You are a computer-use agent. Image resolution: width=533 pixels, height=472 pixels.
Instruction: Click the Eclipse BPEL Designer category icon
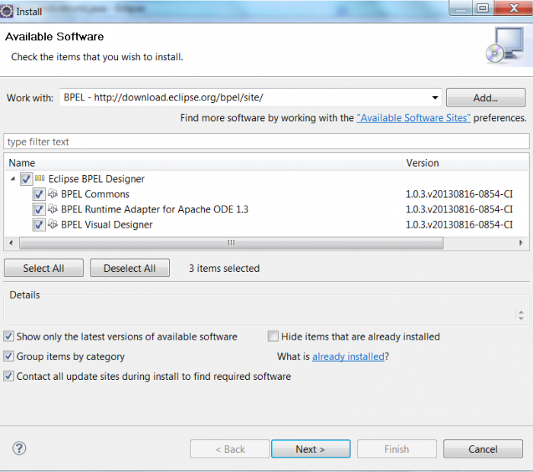[x=40, y=178]
